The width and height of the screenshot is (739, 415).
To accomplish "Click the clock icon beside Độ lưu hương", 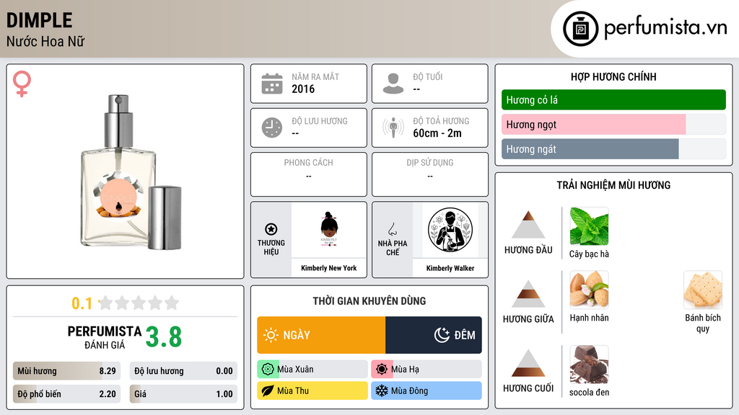I will [272, 128].
